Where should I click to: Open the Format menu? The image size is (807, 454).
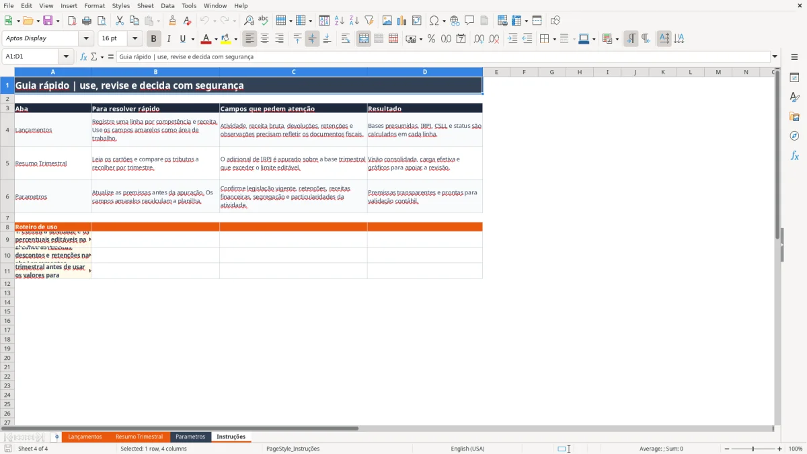tap(94, 5)
